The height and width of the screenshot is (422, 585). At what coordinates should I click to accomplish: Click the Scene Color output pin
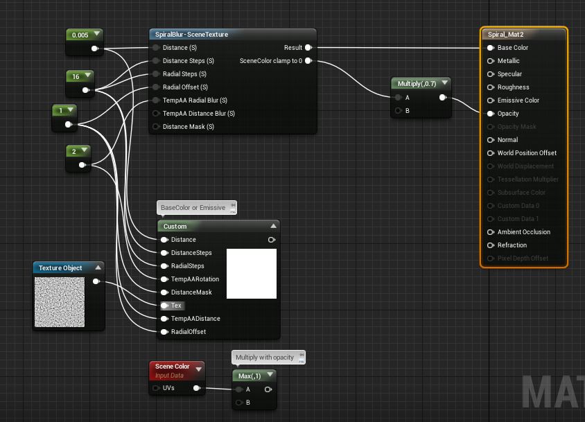point(197,388)
